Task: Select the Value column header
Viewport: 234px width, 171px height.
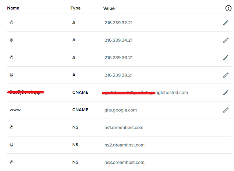Action: click(x=109, y=8)
